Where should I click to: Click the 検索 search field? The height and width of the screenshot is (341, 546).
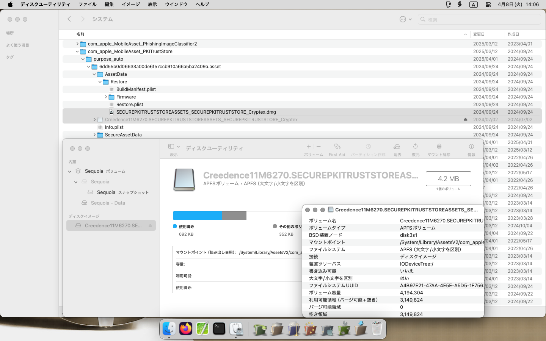pyautogui.click(x=482, y=19)
